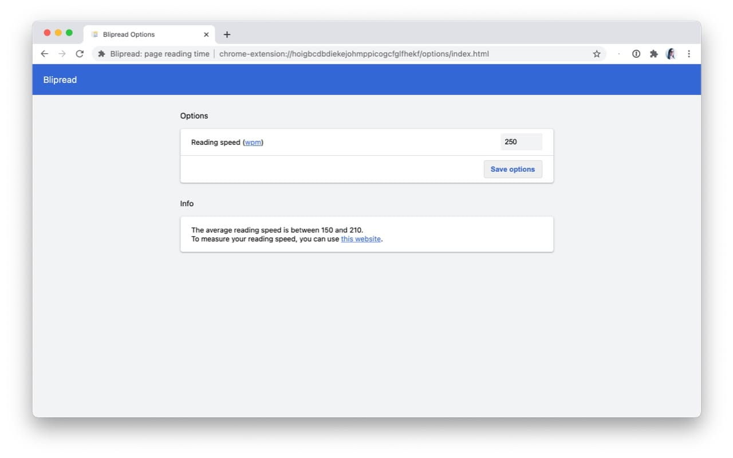The width and height of the screenshot is (733, 458).
Task: Maximize the window with green button
Action: (69, 33)
